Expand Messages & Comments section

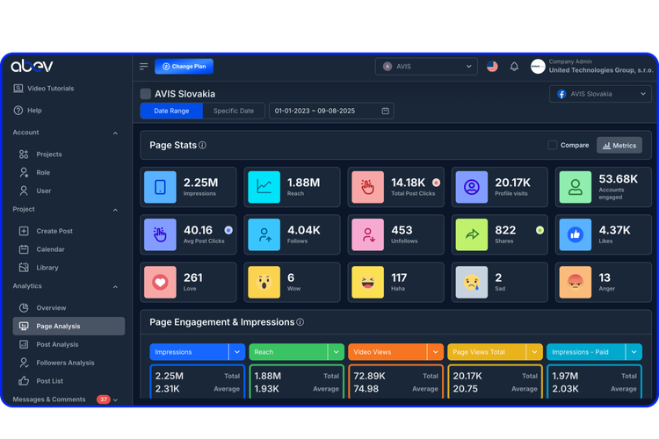[116, 400]
